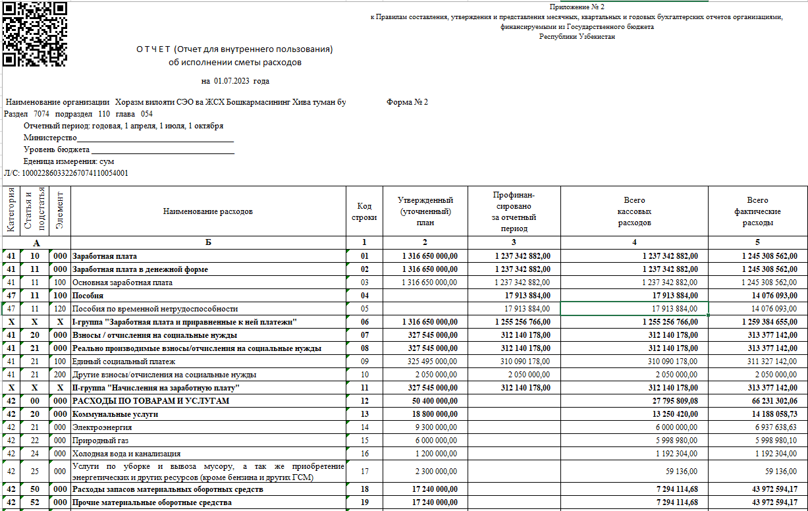Viewport: 808px width, 511px height.
Task: Click the column letter 'Б' cell
Action: (208, 243)
